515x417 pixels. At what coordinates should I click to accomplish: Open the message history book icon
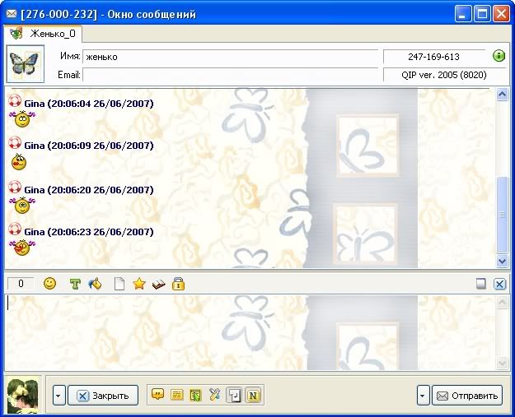(x=159, y=285)
